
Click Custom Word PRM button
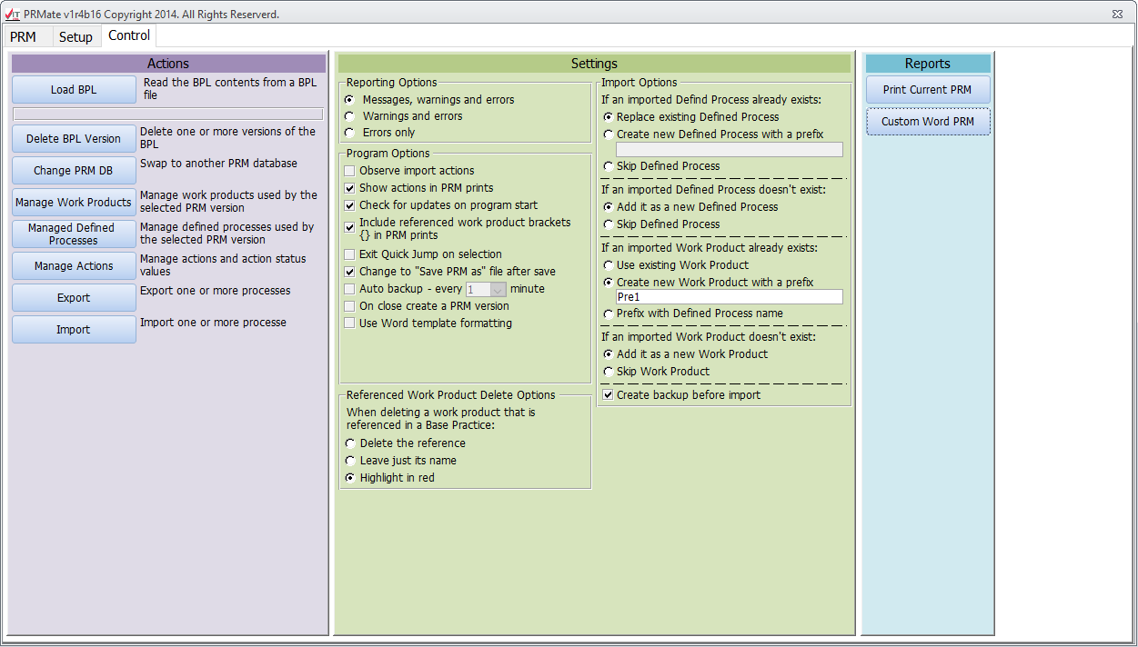pos(928,122)
